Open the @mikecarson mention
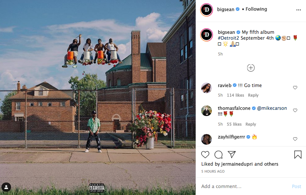The width and height of the screenshot is (306, 195). tap(272, 108)
